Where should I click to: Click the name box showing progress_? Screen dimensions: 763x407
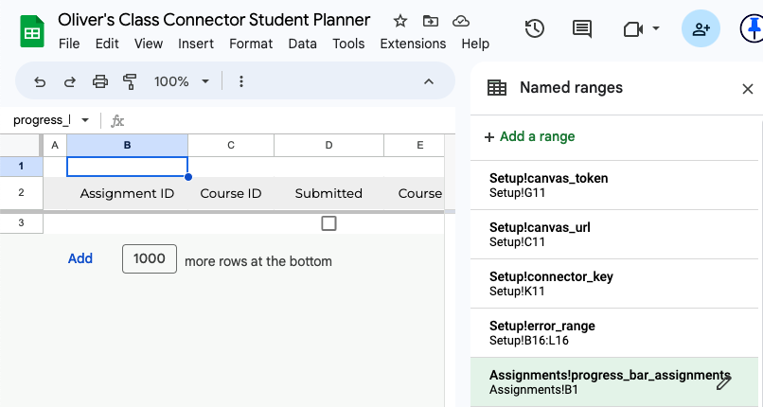(x=42, y=120)
